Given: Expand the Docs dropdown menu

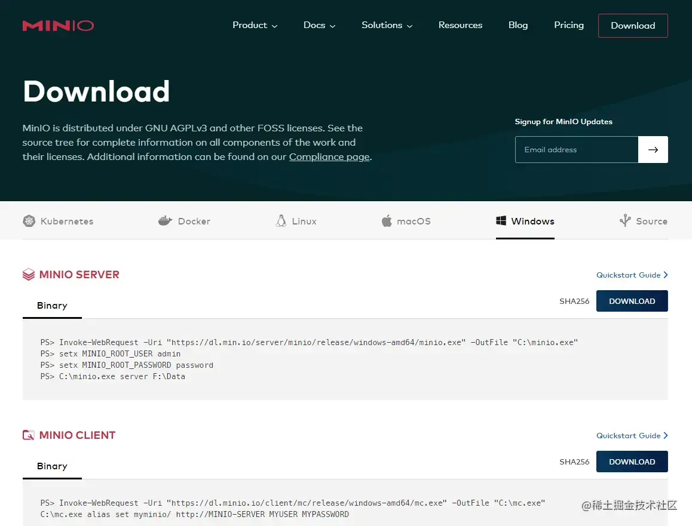Looking at the screenshot, I should coord(319,25).
